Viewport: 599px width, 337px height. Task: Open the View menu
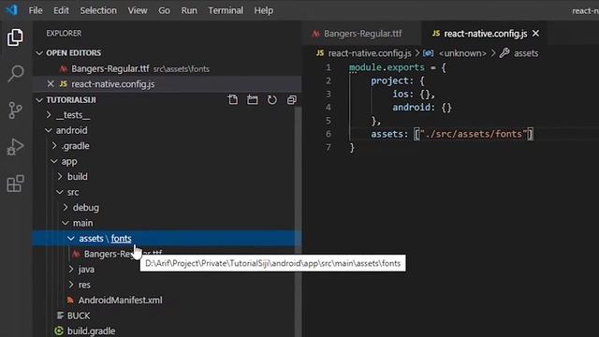(138, 10)
